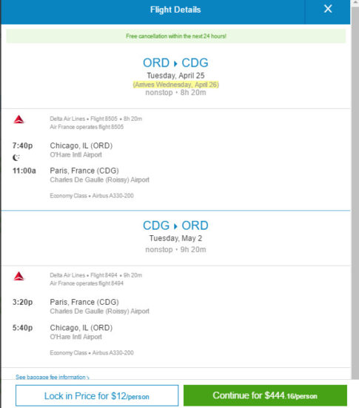Click the scrollbar up arrow
Viewport: 359px width, 408px height.
click(x=355, y=2)
